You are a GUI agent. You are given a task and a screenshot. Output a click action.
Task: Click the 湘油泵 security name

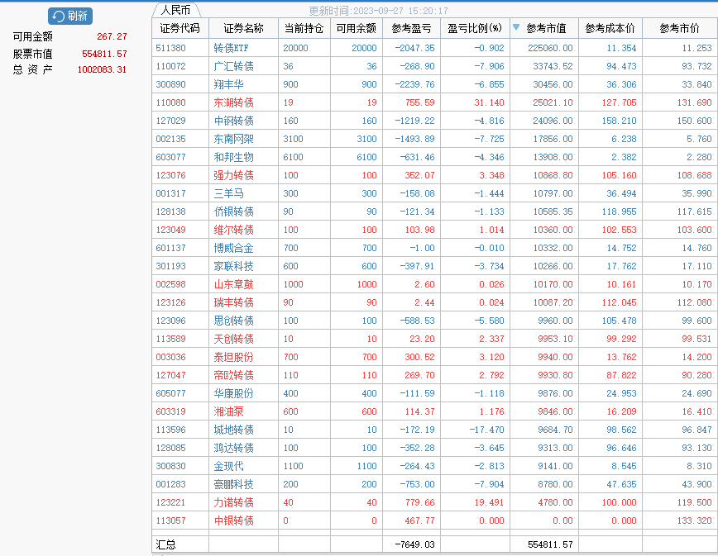(x=228, y=411)
